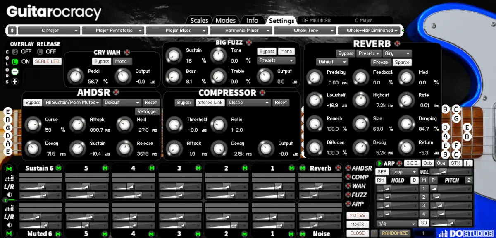This screenshot has width=496, height=238.
Task: Click the SCALE LED button
Action: coord(47,62)
